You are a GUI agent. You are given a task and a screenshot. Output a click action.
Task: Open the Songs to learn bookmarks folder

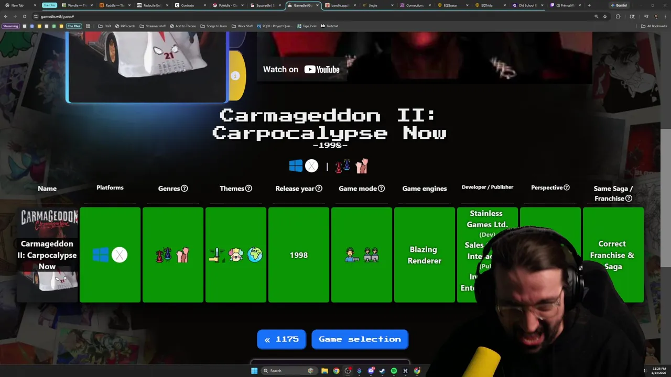pyautogui.click(x=214, y=26)
